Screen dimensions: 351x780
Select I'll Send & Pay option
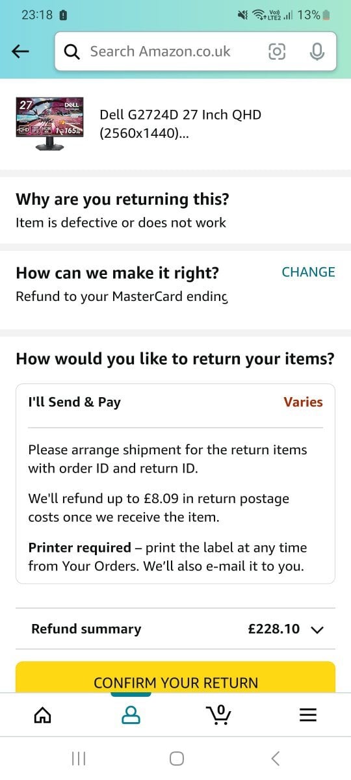point(175,484)
